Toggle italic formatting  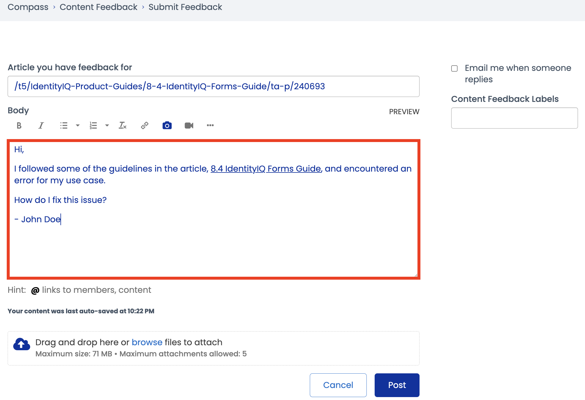41,125
